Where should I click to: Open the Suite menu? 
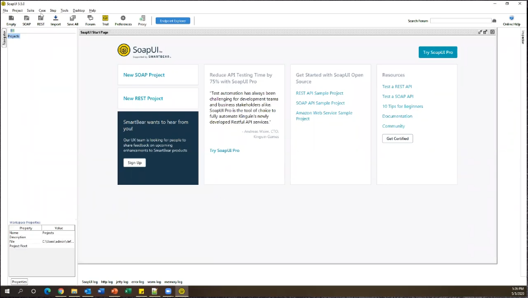31,11
